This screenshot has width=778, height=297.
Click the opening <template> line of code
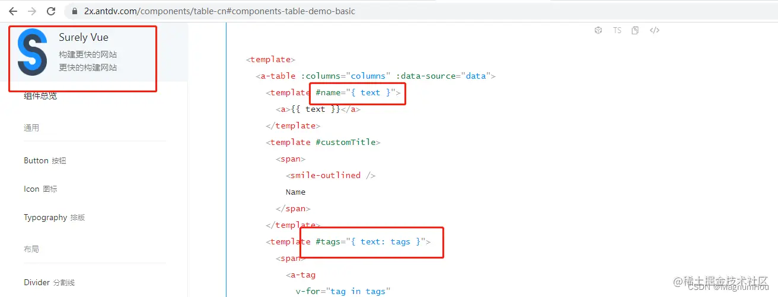[270, 60]
